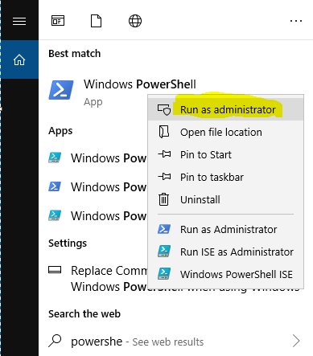Select Pin to taskbar
The height and width of the screenshot is (356, 313).
pyautogui.click(x=226, y=177)
